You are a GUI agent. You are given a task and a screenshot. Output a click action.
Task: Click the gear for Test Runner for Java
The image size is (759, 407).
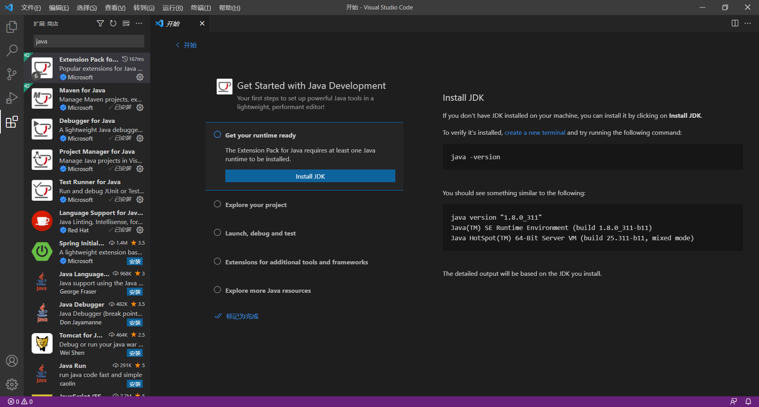tap(140, 200)
